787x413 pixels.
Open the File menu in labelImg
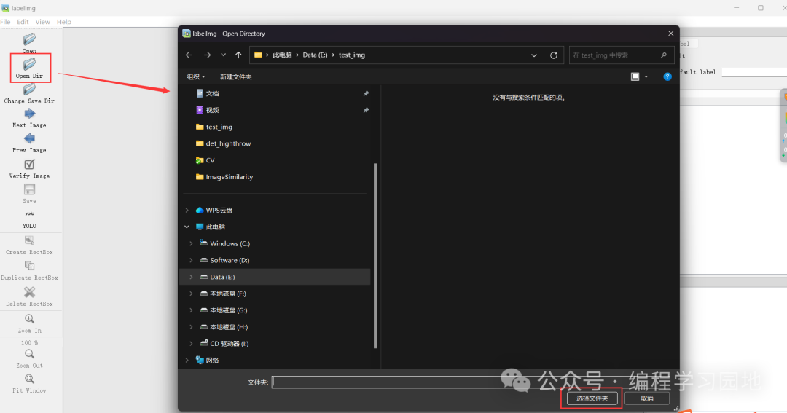(6, 22)
